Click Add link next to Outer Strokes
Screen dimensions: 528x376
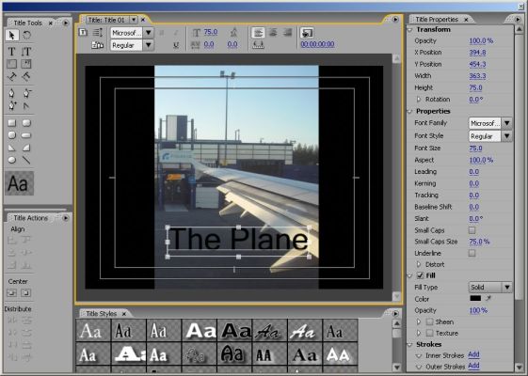473,366
